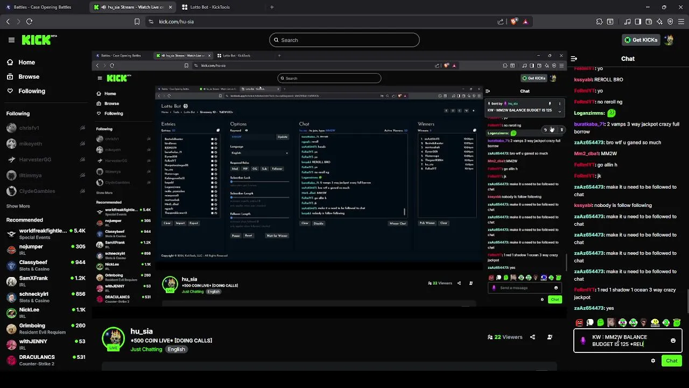Open the Just Chatting category link below hu_sia
Screen dimensions: 689x388
click(x=146, y=349)
